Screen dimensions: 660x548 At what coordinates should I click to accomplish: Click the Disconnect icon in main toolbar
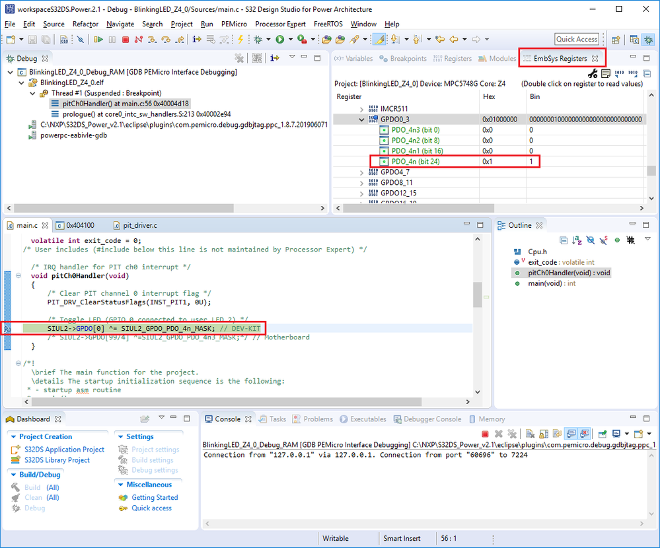click(x=139, y=40)
